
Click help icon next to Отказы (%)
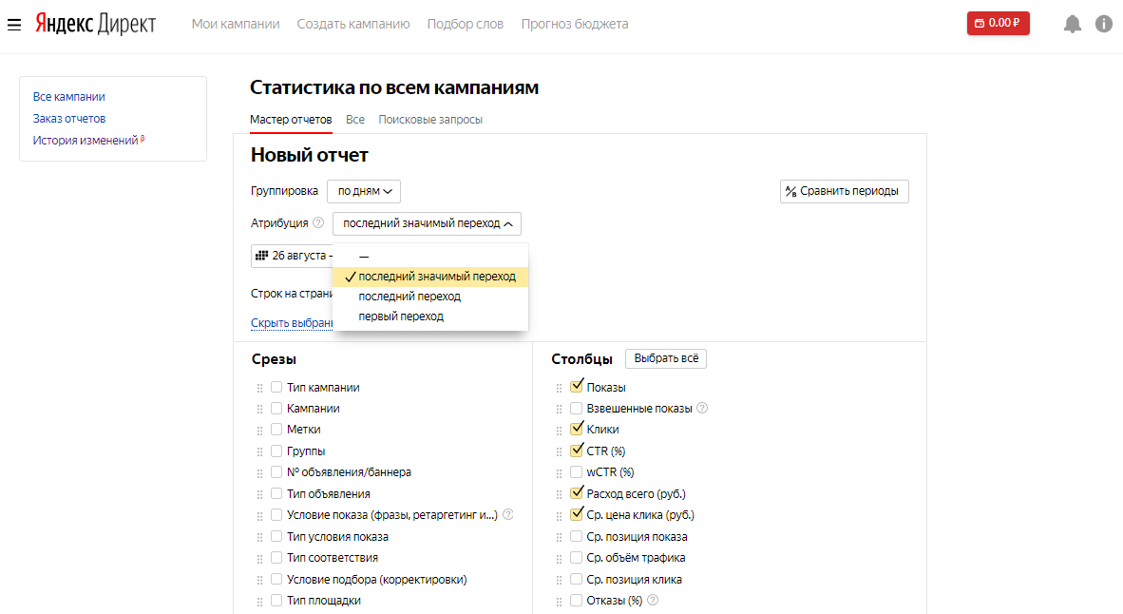653,601
